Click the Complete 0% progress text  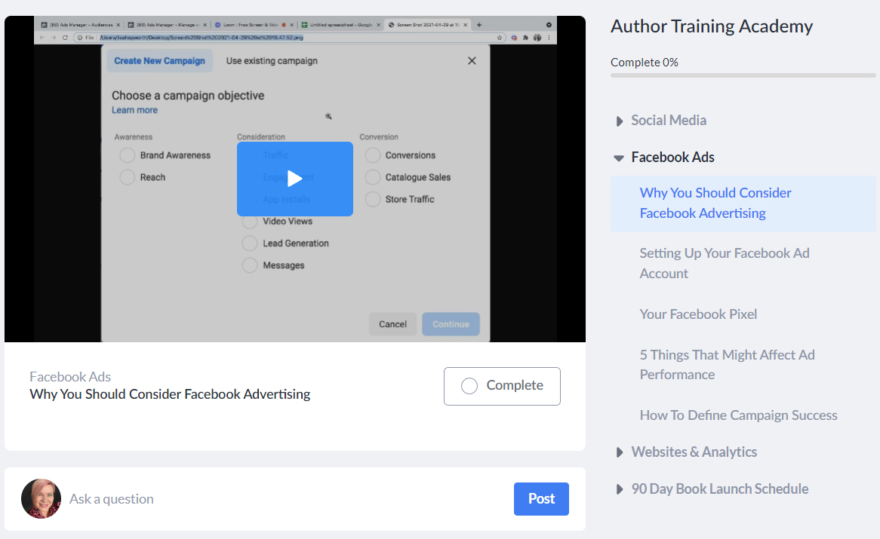click(x=645, y=62)
